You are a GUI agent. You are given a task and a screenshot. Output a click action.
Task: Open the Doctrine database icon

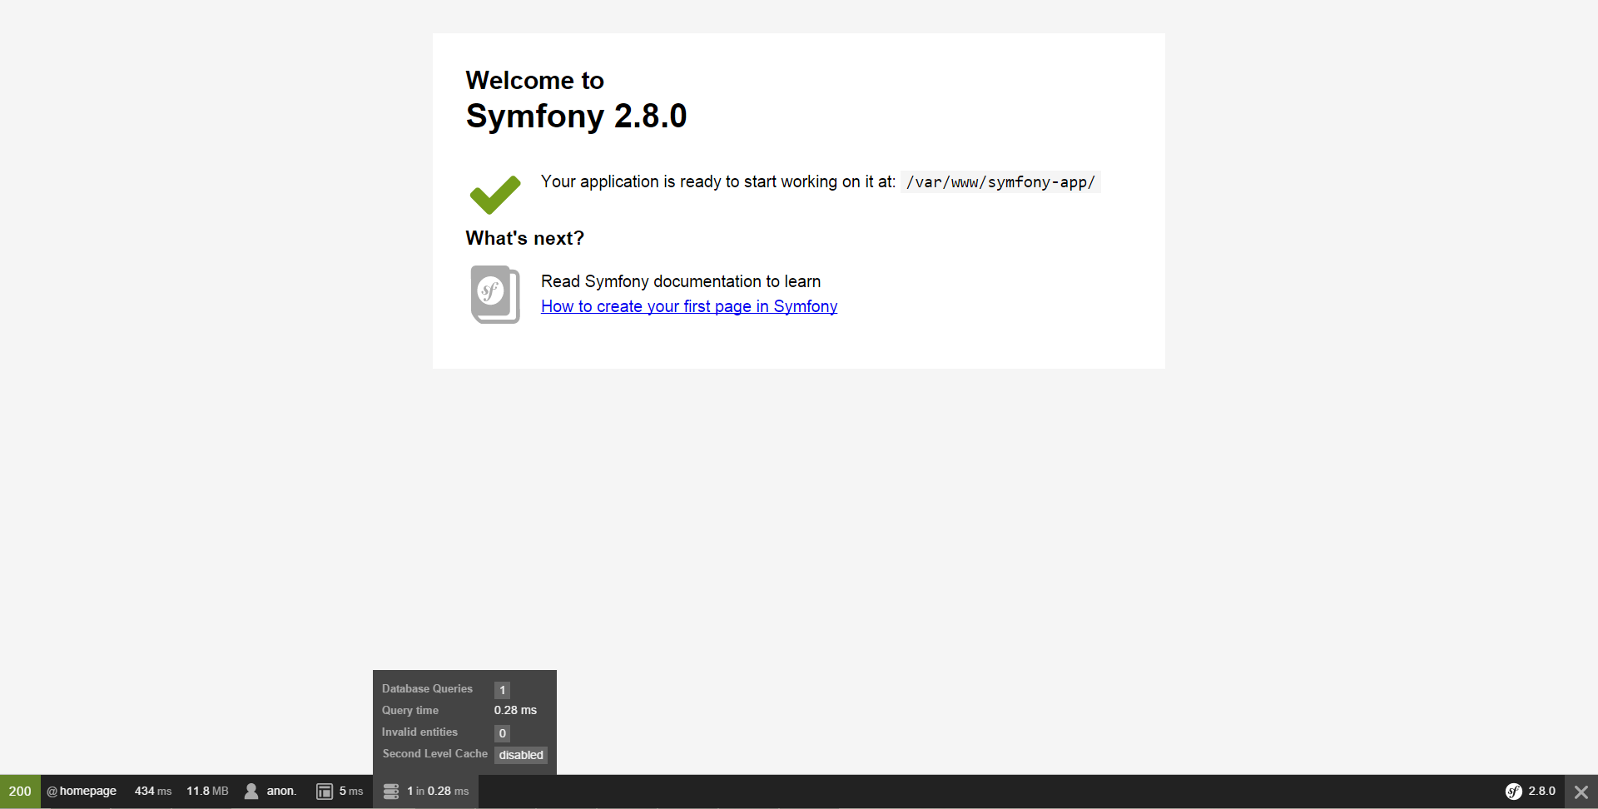pyautogui.click(x=391, y=792)
